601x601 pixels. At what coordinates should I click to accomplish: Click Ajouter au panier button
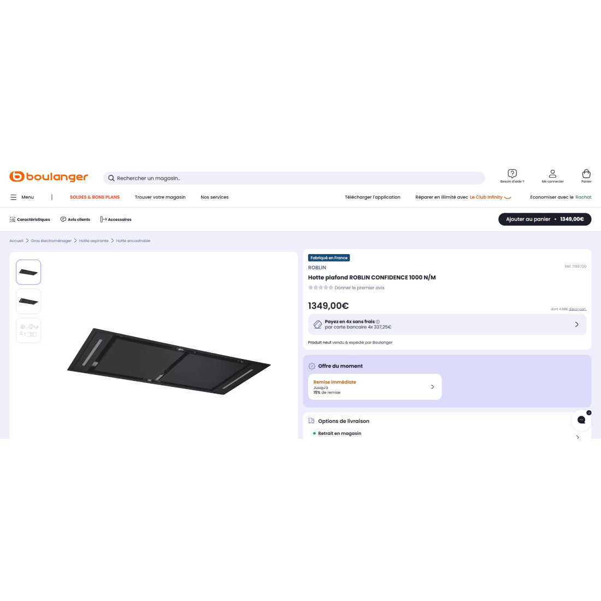click(x=545, y=219)
